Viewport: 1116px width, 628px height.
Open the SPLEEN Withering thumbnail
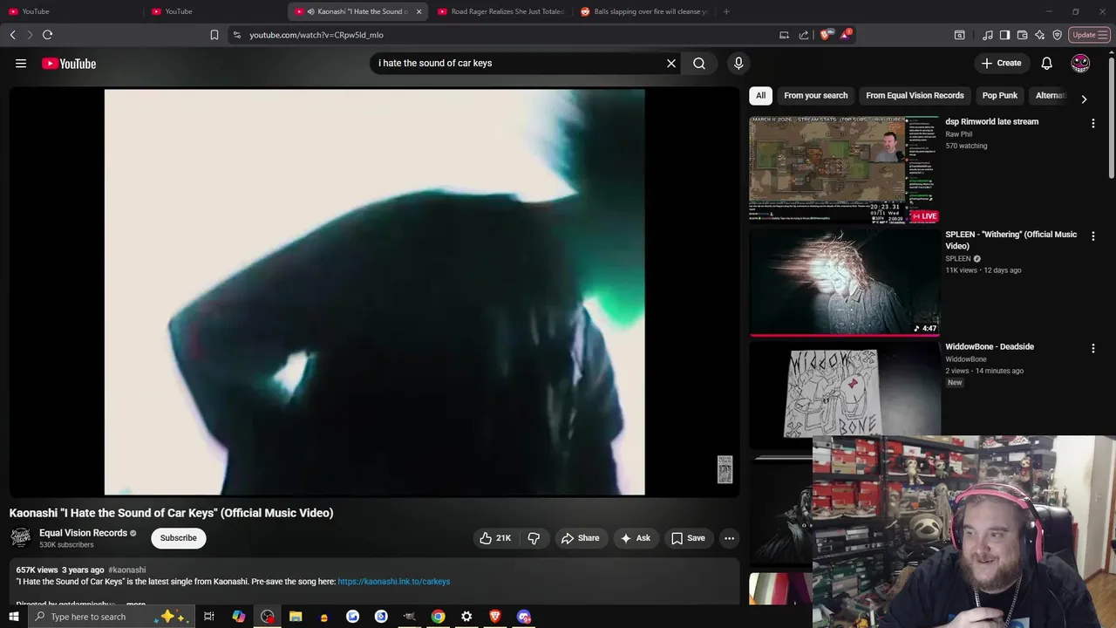tap(844, 282)
